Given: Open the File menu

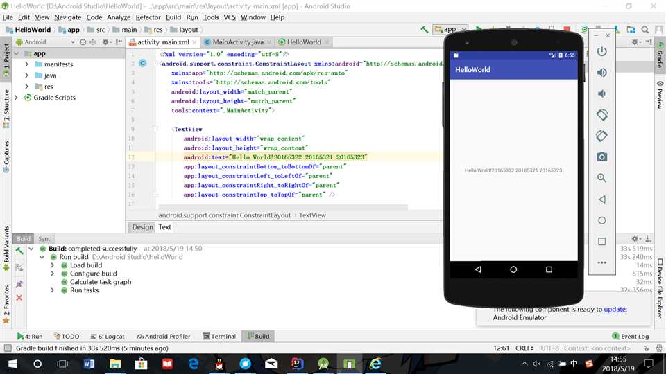Looking at the screenshot, I should click(x=8, y=17).
